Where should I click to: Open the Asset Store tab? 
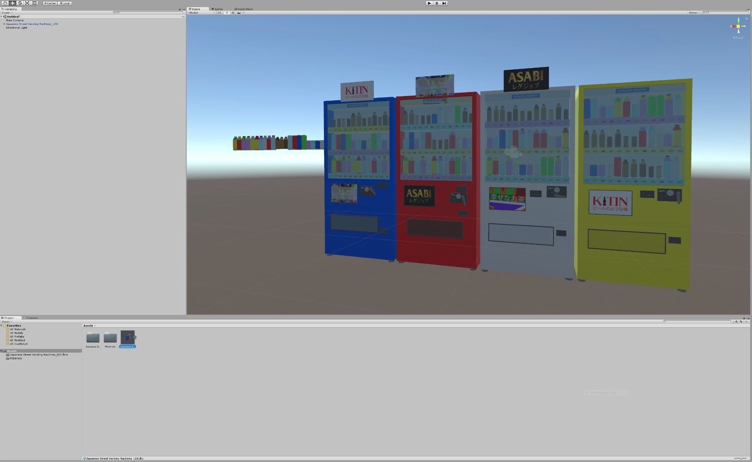pyautogui.click(x=244, y=9)
